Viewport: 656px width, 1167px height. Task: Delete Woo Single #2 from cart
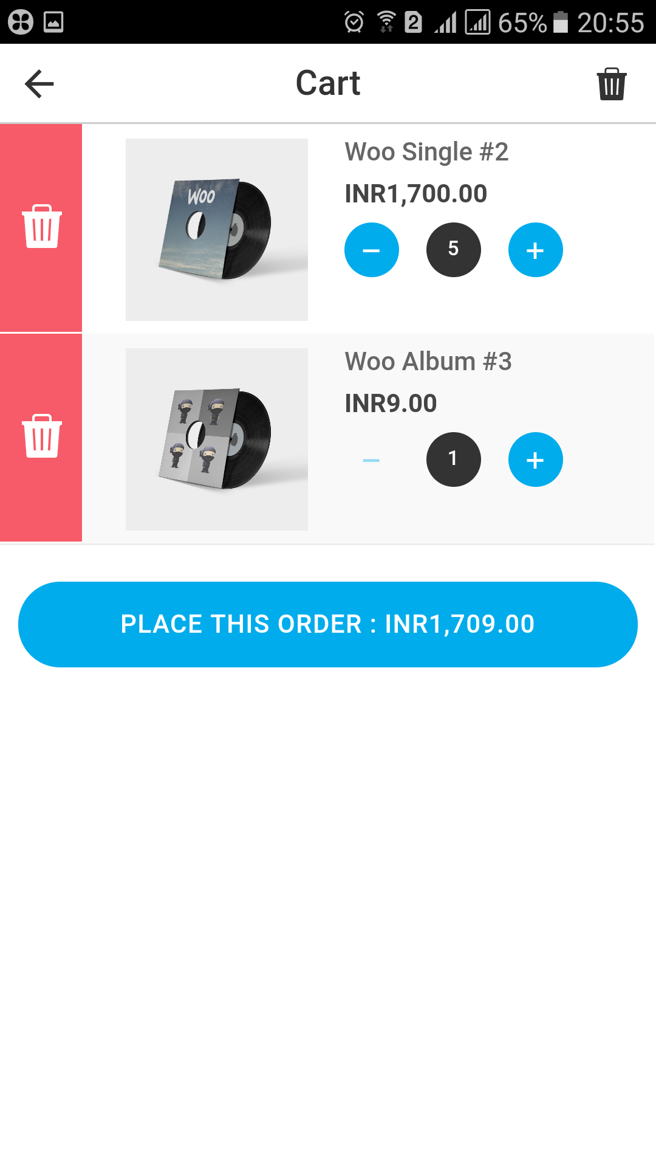coord(41,227)
